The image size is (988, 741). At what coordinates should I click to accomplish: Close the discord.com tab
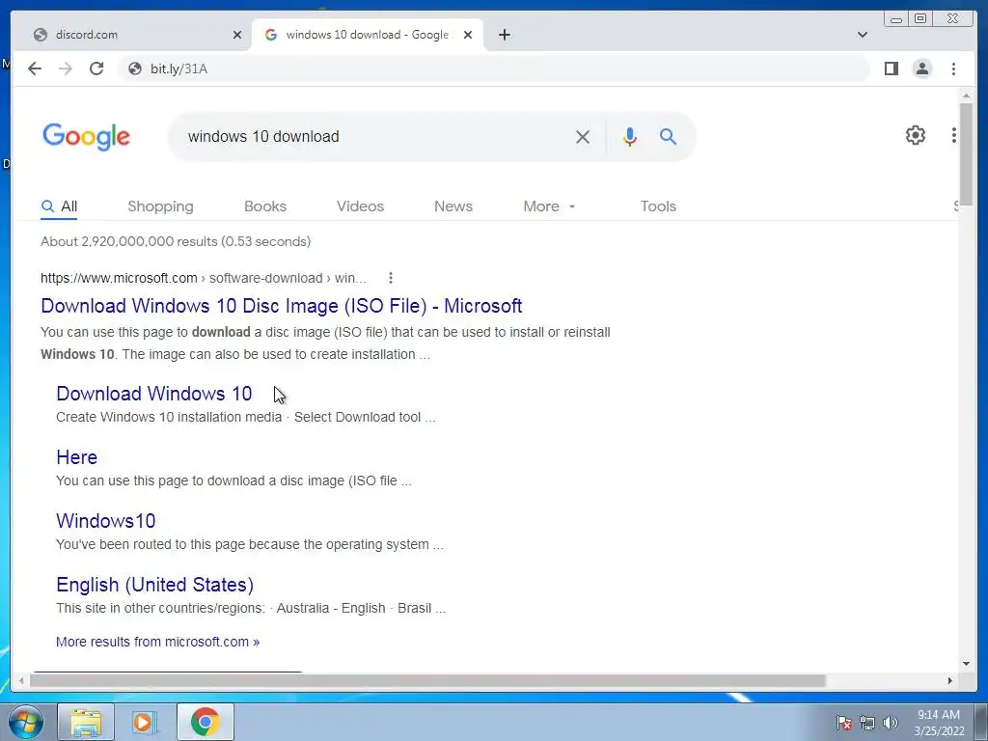pos(237,35)
